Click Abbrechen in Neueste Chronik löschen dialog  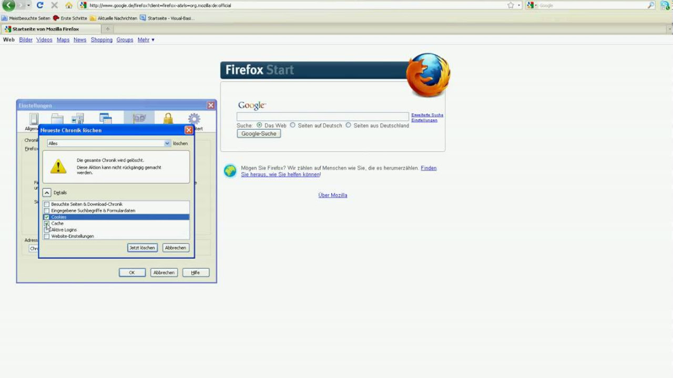click(176, 248)
